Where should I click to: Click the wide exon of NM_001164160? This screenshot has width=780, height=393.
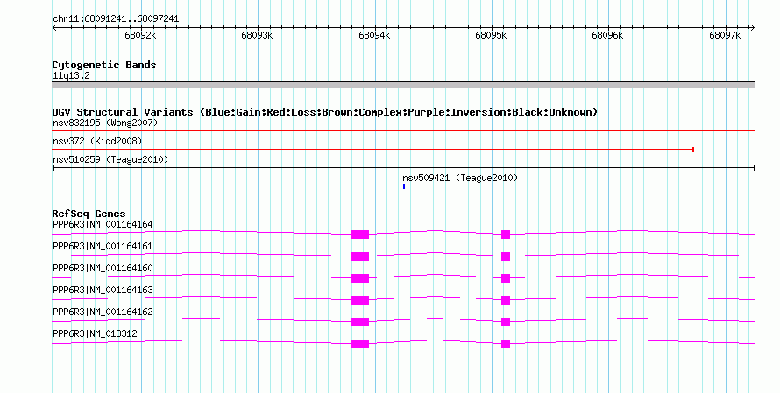(359, 278)
